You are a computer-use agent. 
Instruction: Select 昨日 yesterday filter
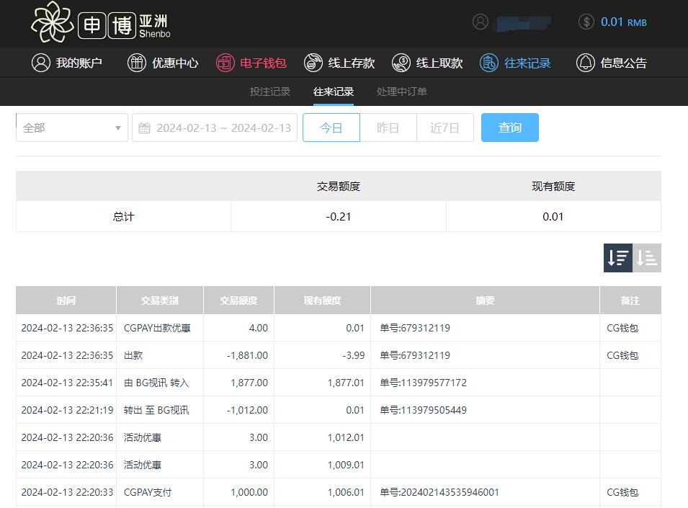(x=388, y=128)
